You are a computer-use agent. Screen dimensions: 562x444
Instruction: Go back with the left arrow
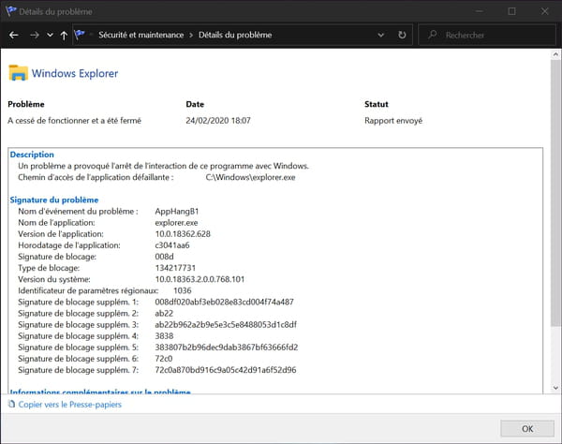click(14, 35)
